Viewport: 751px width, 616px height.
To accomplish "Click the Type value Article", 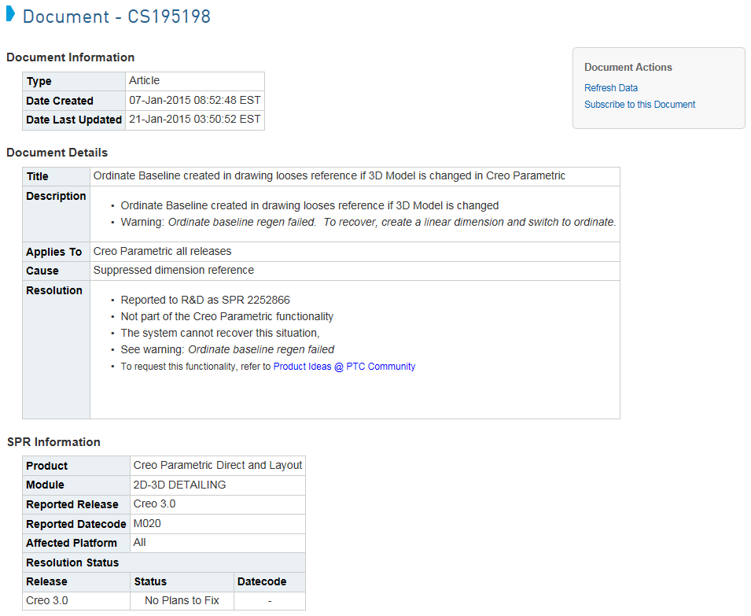I will [x=144, y=80].
